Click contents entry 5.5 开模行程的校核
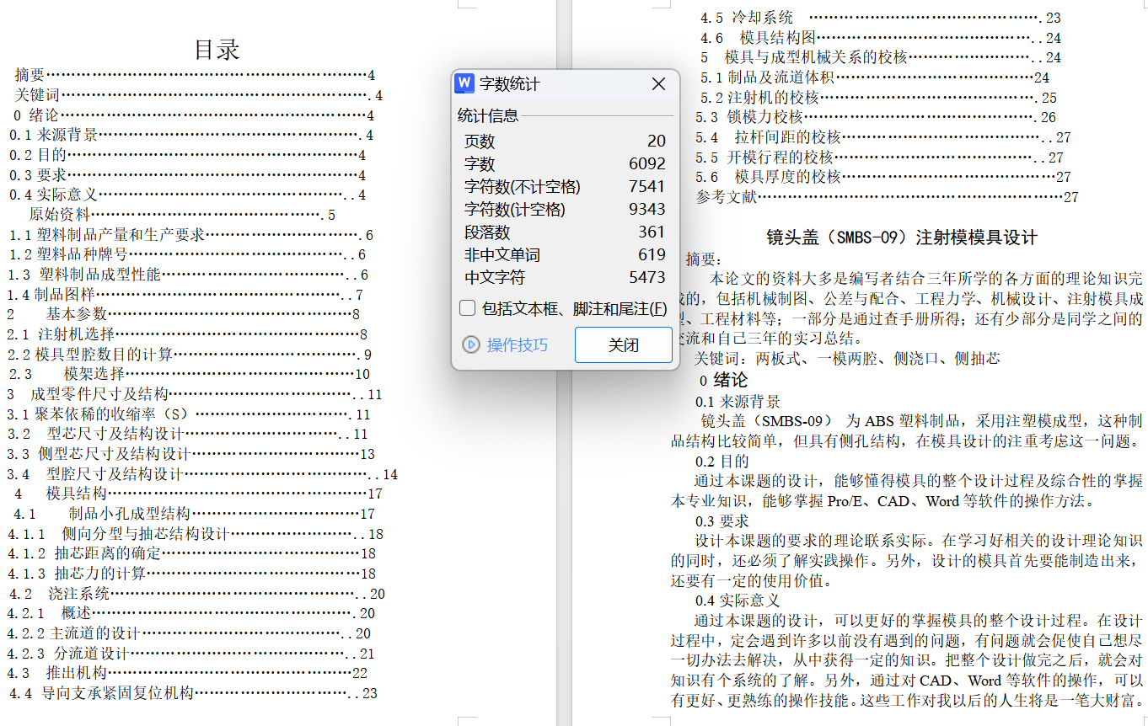This screenshot has height=726, width=1148. click(880, 157)
